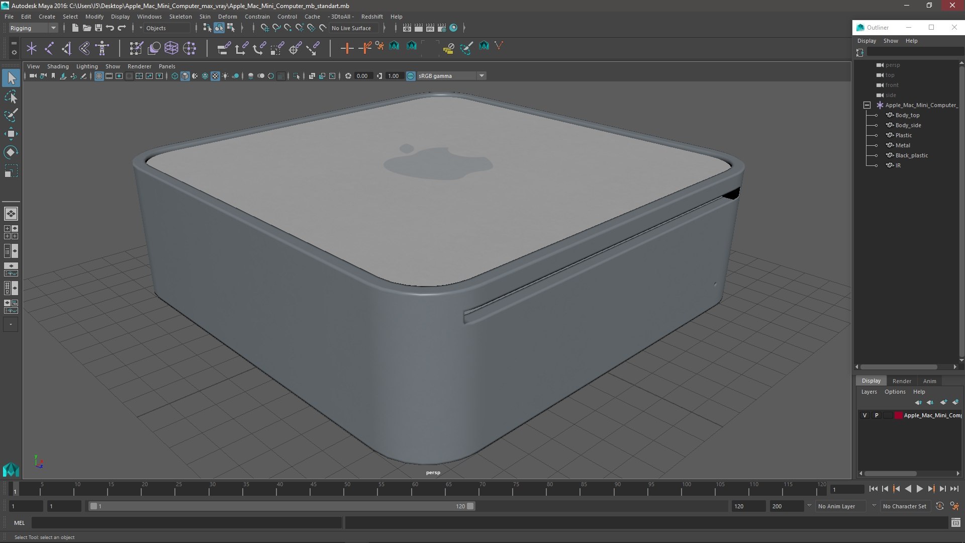This screenshot has height=543, width=965.
Task: Click the Save Scene disk icon
Action: (x=99, y=28)
